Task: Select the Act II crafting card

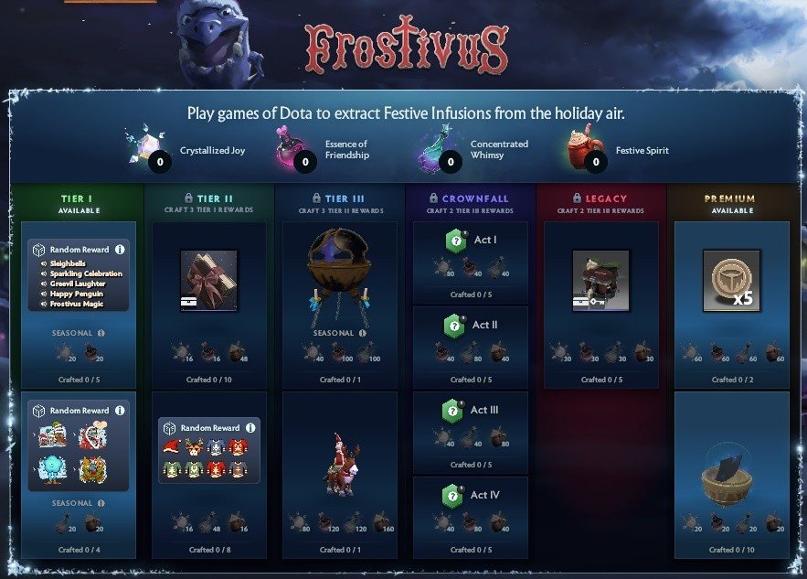Action: 471,348
